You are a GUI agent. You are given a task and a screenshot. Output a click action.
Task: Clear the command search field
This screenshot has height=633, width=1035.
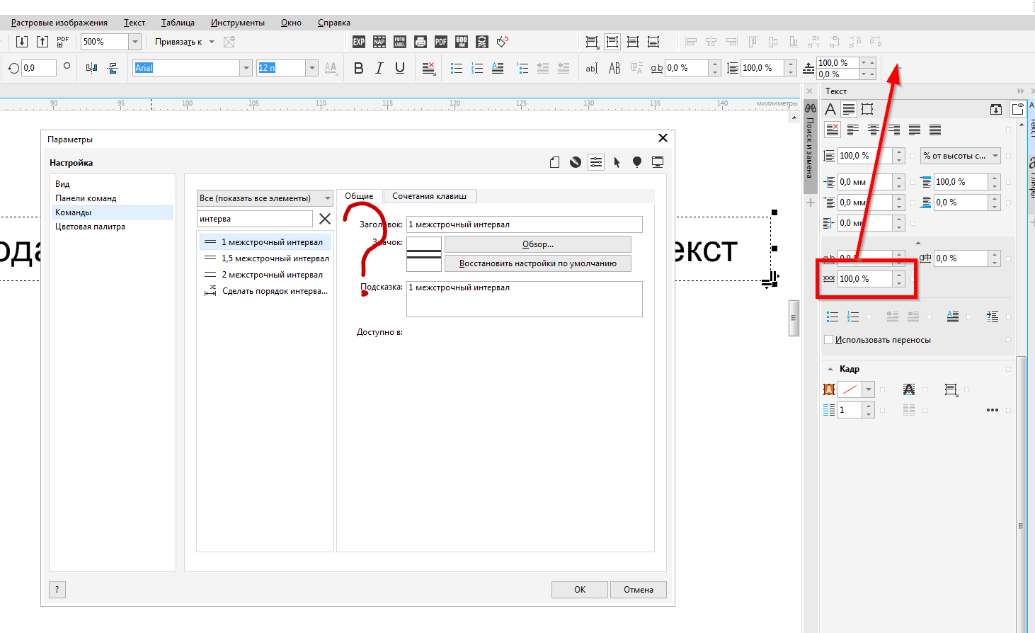coord(325,219)
